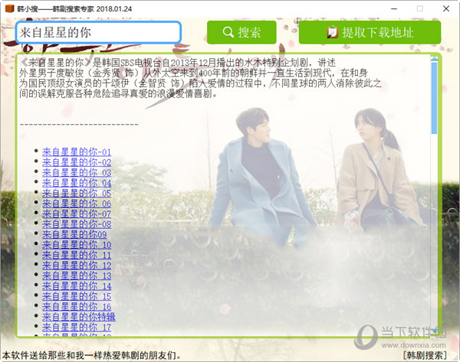Open episode link 来自星星的你09

click(74, 235)
